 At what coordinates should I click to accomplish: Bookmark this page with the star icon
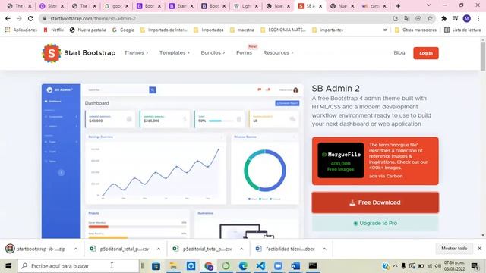[x=430, y=18]
